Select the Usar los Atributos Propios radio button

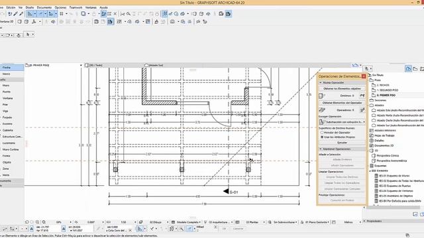tap(322, 137)
